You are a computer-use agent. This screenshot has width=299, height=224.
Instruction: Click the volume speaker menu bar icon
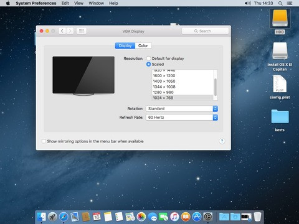(248, 3)
